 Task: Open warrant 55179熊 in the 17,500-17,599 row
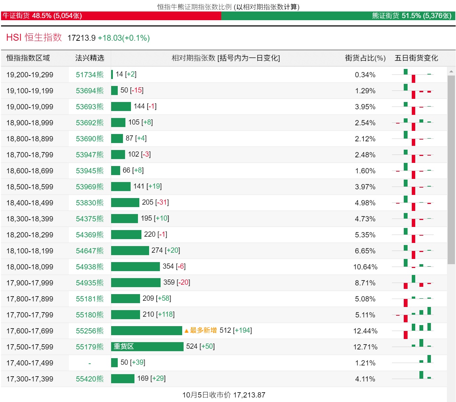click(x=90, y=347)
